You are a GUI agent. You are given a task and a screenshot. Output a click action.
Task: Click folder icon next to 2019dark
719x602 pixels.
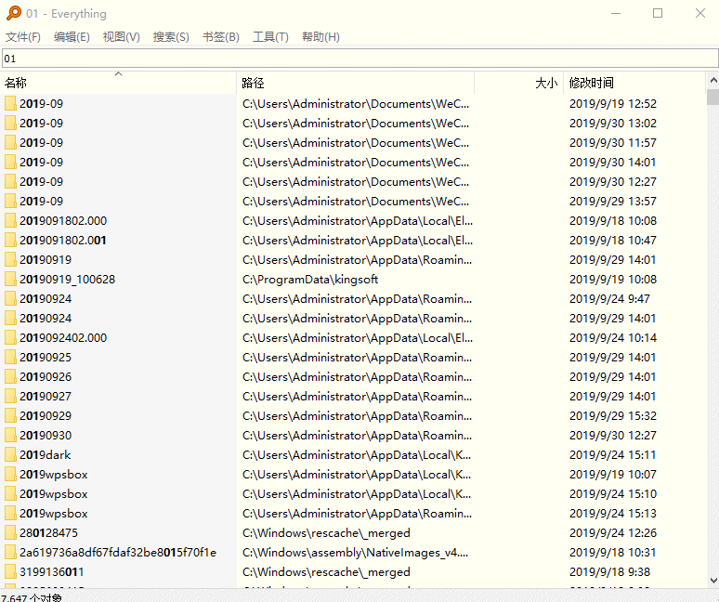[x=10, y=454]
